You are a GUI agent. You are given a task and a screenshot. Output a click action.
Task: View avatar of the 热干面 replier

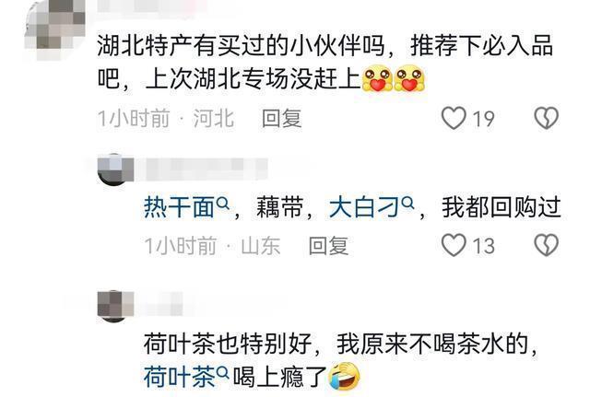115,169
